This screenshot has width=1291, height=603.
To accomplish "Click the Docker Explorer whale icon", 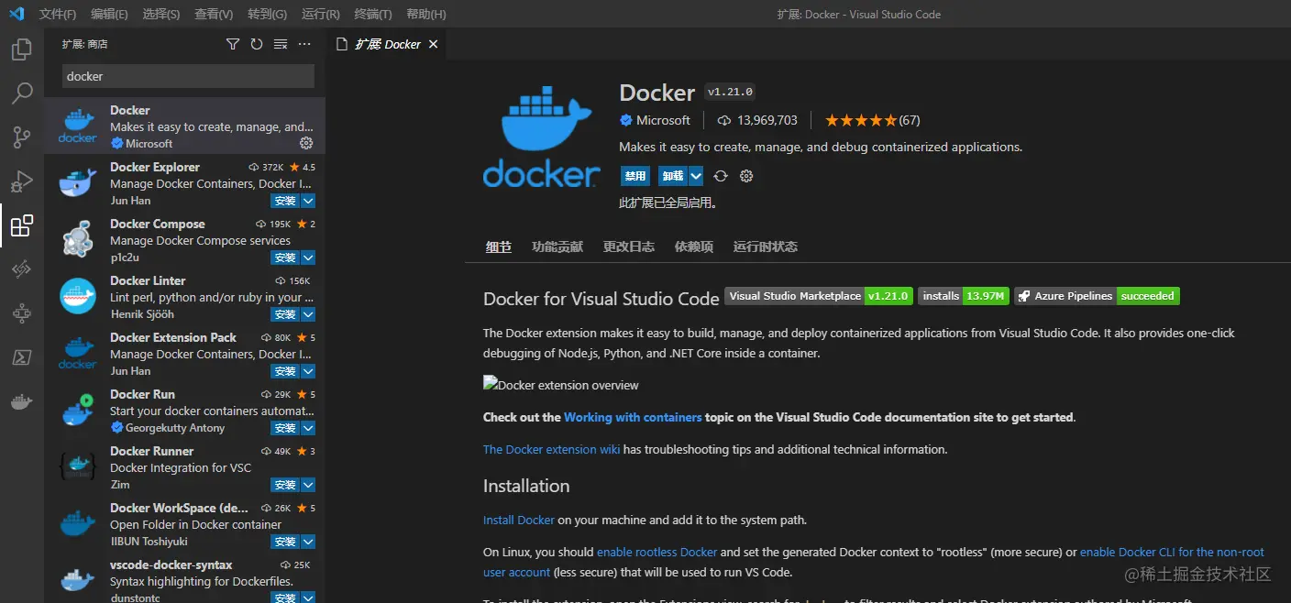I will (78, 182).
